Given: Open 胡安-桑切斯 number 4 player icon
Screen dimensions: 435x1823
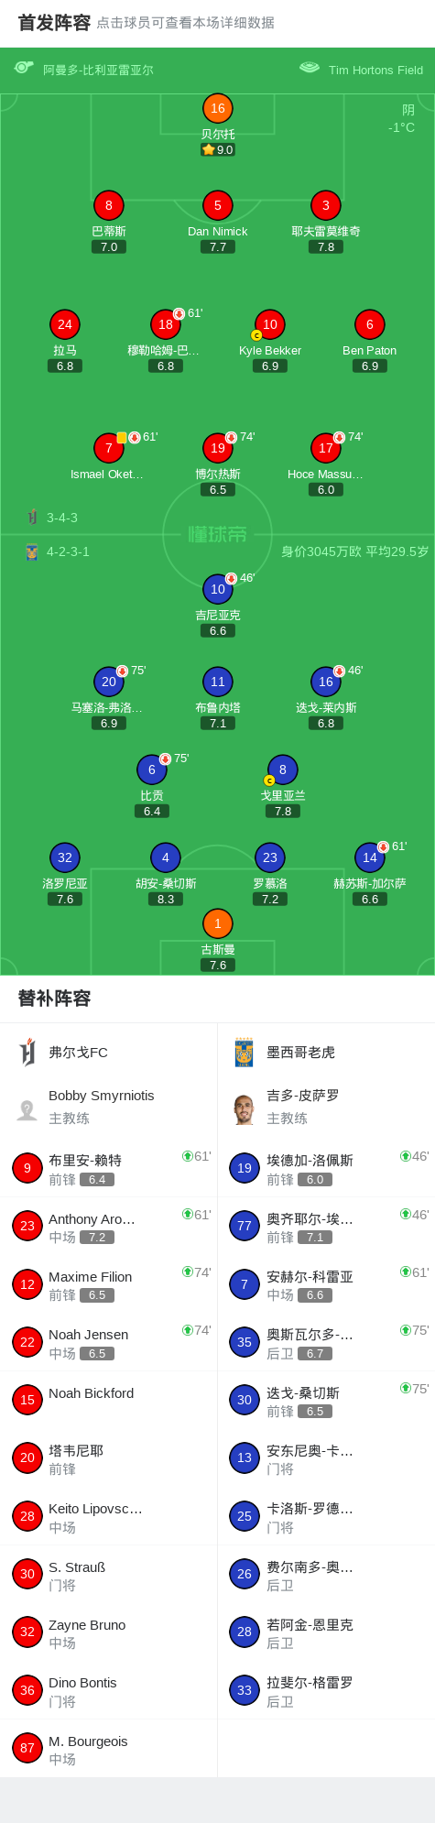Looking at the screenshot, I should click(166, 857).
